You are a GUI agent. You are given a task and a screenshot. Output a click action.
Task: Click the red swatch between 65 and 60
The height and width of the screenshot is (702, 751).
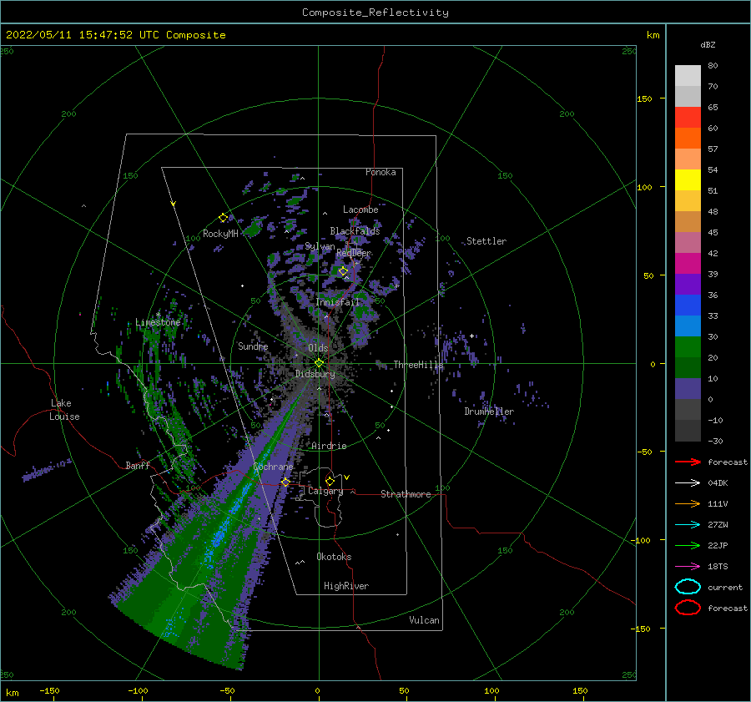click(x=688, y=118)
